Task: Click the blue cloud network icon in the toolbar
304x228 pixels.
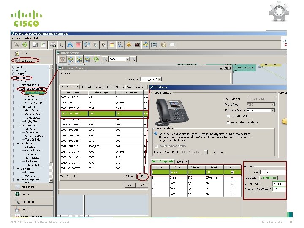Action: [70, 45]
